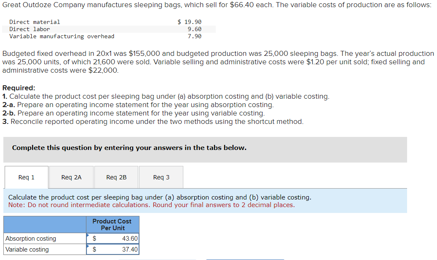437x260 pixels.
Task: Click the Product Cost Per Unit header
Action: click(x=112, y=224)
